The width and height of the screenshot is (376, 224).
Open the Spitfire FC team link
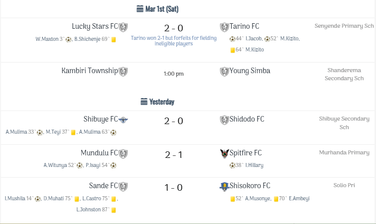click(246, 153)
